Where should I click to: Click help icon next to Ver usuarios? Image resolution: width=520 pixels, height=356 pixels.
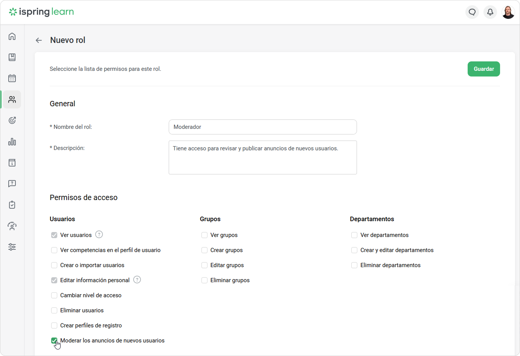coord(99,235)
